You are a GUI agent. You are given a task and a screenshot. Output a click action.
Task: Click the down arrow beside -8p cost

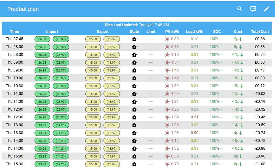coord(241,47)
